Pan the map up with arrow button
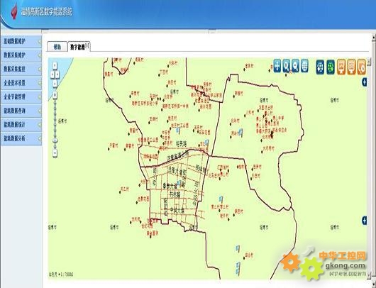The height and width of the screenshot is (288, 376). (55, 66)
